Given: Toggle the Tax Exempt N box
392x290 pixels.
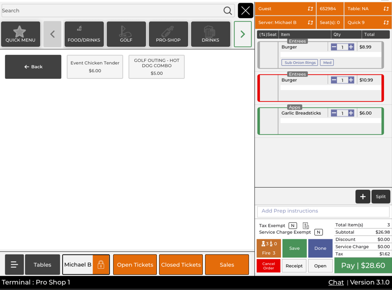Looking at the screenshot, I should [x=293, y=226].
